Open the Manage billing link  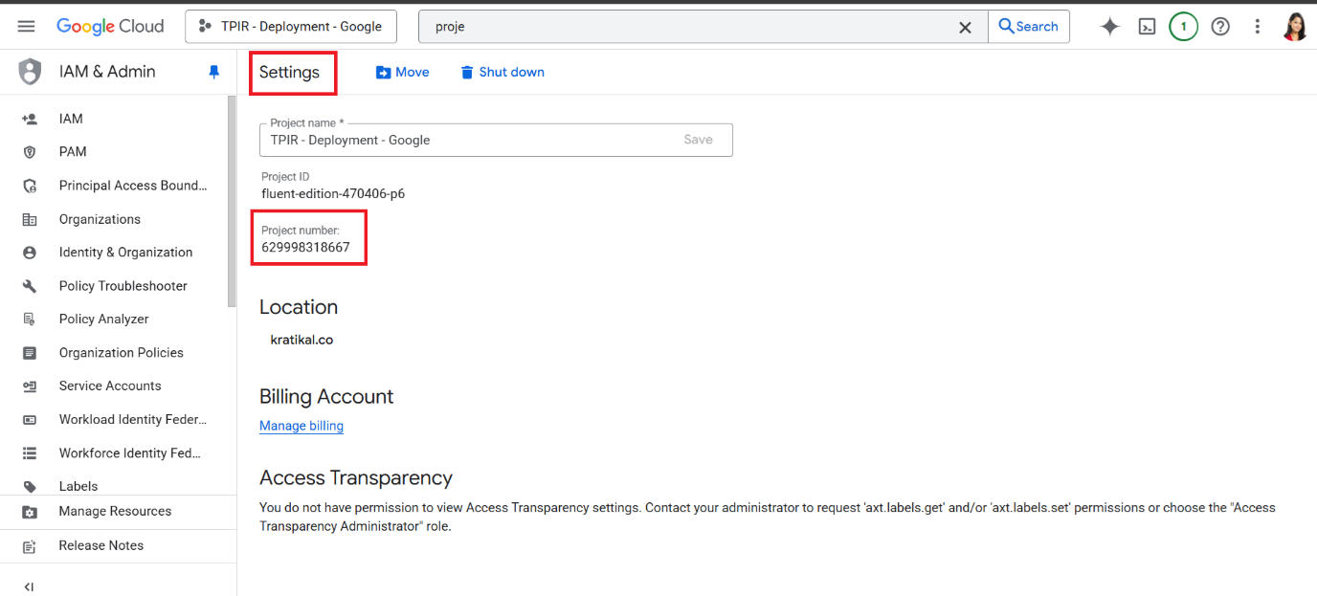pyautogui.click(x=301, y=426)
